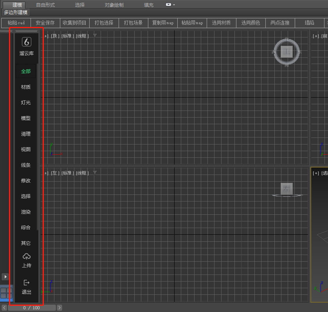Click the 打包选择 button
328x312 pixels.
pos(104,23)
